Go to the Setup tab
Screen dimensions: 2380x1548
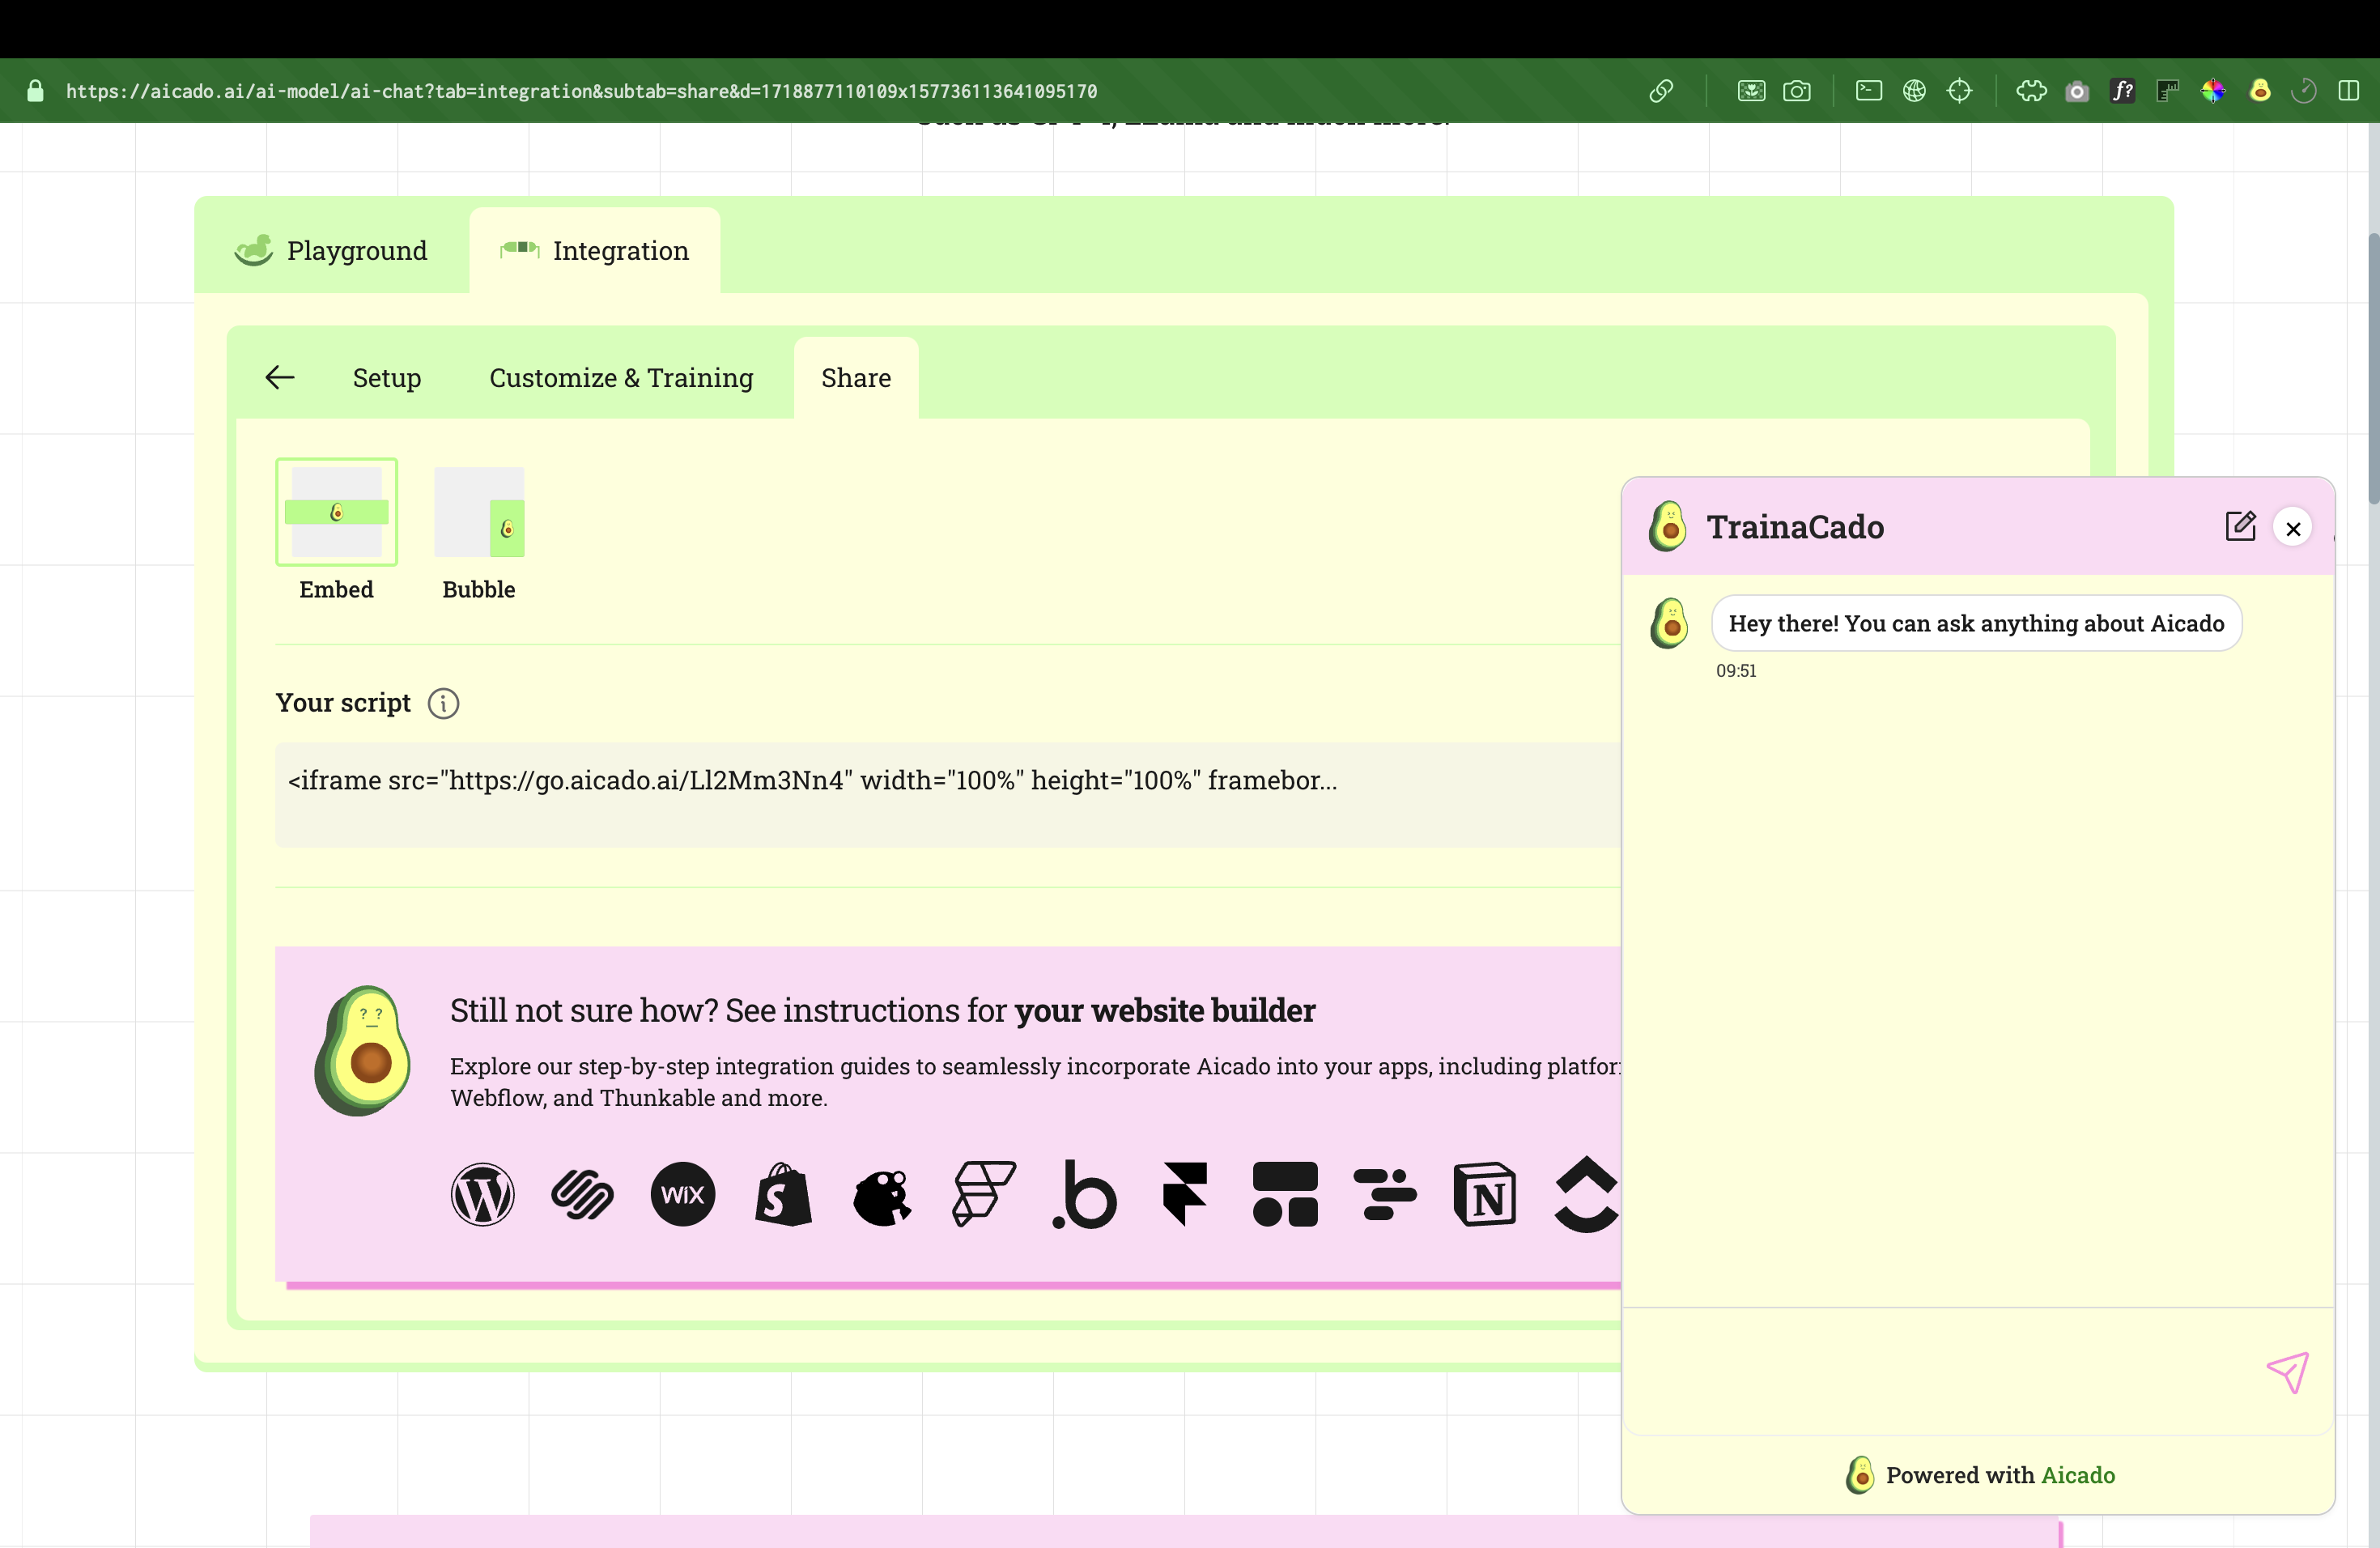pos(386,378)
